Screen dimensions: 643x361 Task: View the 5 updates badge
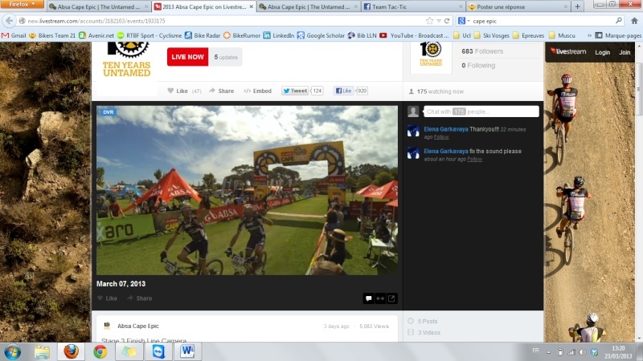[x=226, y=57]
